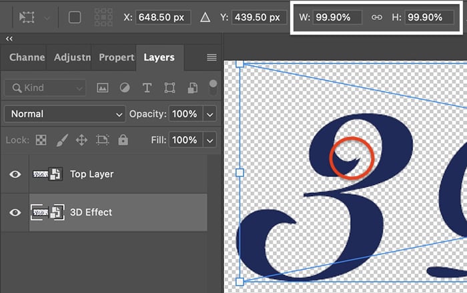Click the Opacity 100% value field

186,114
